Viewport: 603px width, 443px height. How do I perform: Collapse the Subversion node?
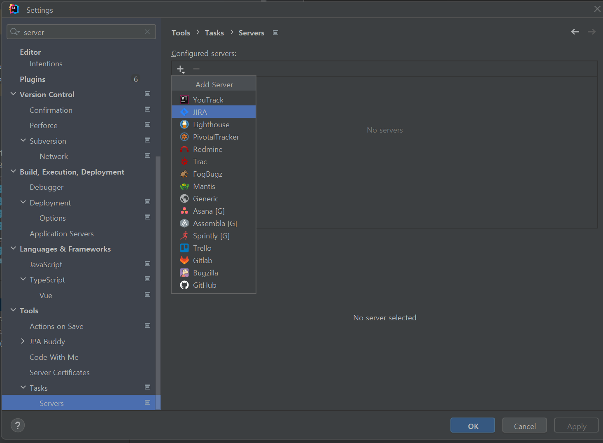(x=23, y=140)
